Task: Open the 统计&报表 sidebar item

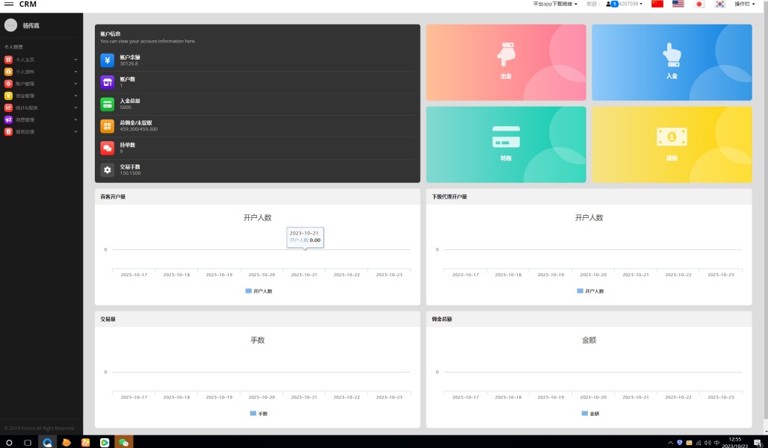Action: 41,108
